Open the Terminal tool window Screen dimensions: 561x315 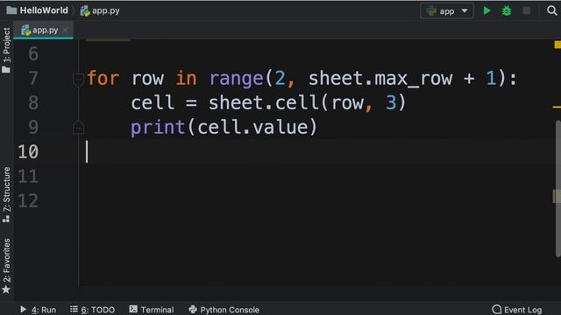click(x=152, y=309)
